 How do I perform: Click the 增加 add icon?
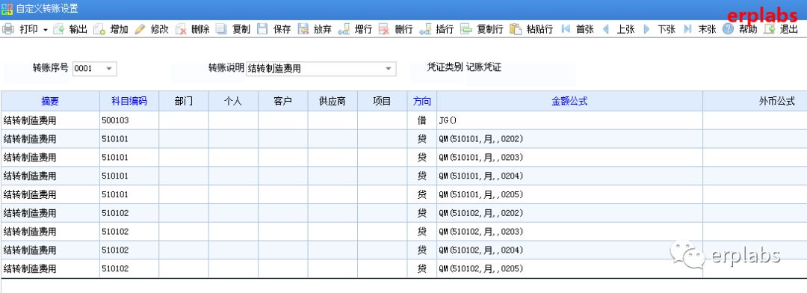tap(100, 29)
